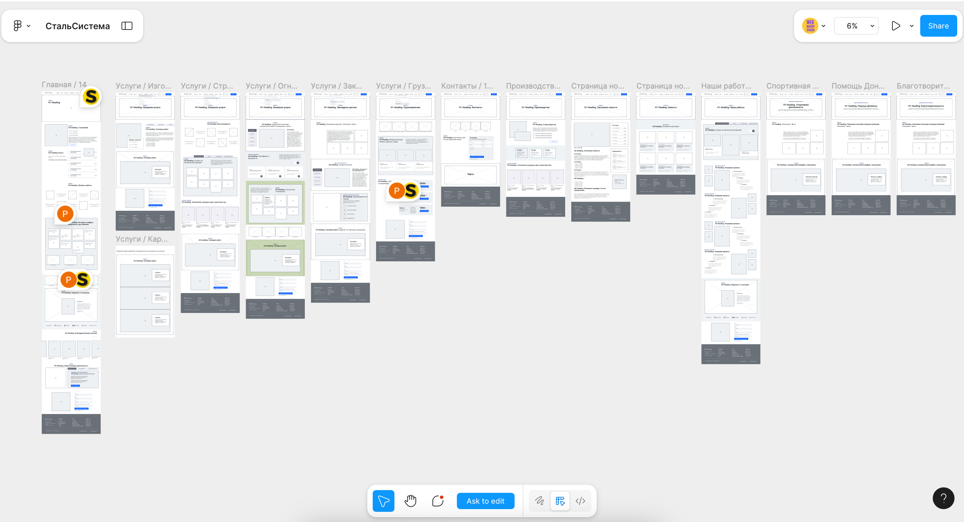Click the Share button
Viewport: 964px width, 522px height.
click(938, 26)
